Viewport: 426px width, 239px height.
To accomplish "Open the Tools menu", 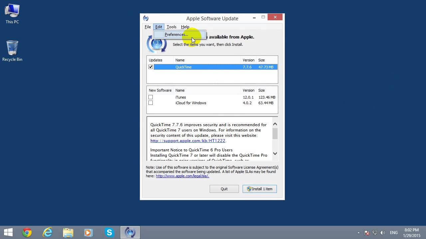I will (171, 27).
